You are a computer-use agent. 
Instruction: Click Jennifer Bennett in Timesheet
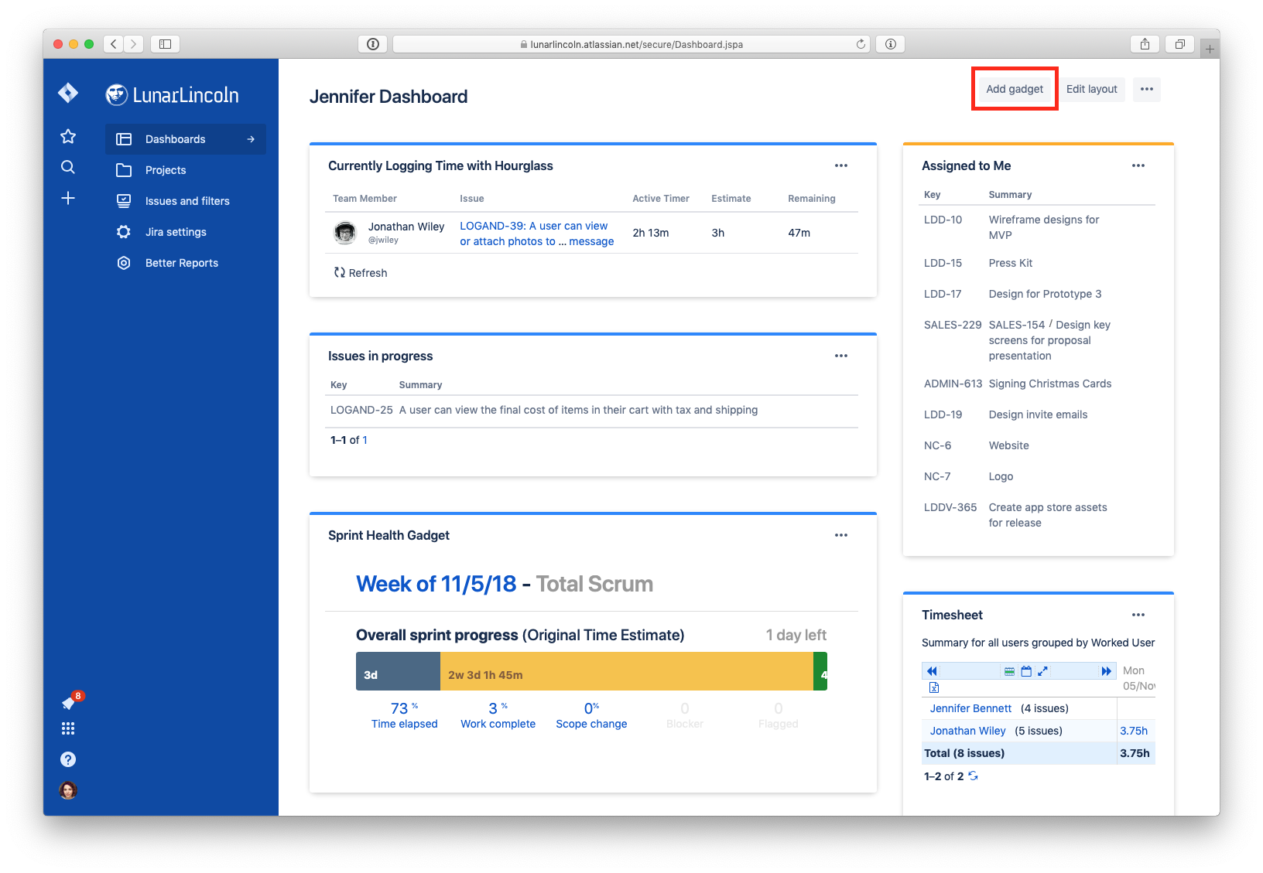click(x=970, y=708)
